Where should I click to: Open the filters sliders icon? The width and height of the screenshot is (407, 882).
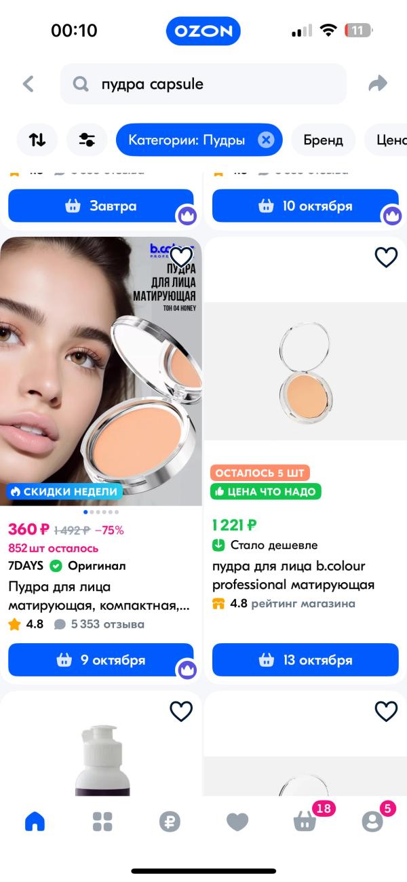tap(87, 140)
